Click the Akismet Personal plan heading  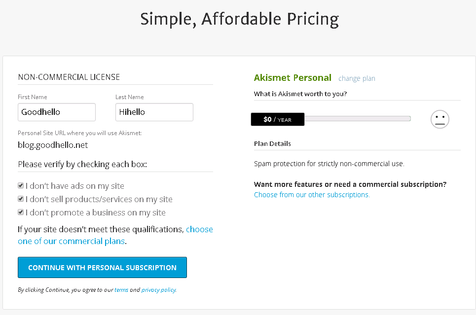[293, 78]
